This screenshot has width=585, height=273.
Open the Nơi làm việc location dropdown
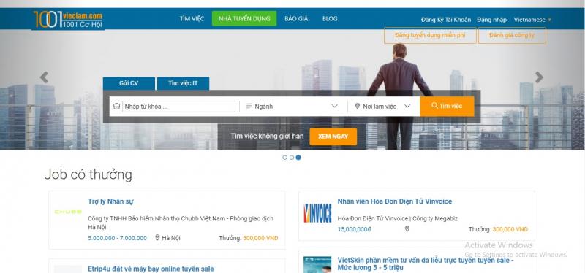(383, 106)
